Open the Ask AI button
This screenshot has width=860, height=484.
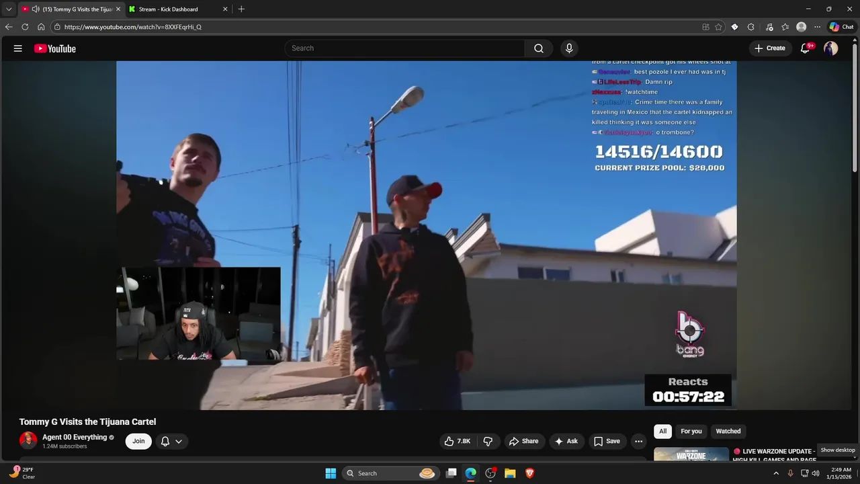tap(566, 441)
